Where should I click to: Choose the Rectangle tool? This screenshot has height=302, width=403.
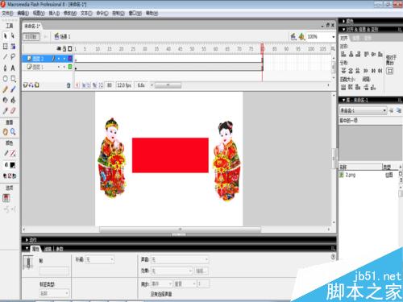(x=13, y=78)
